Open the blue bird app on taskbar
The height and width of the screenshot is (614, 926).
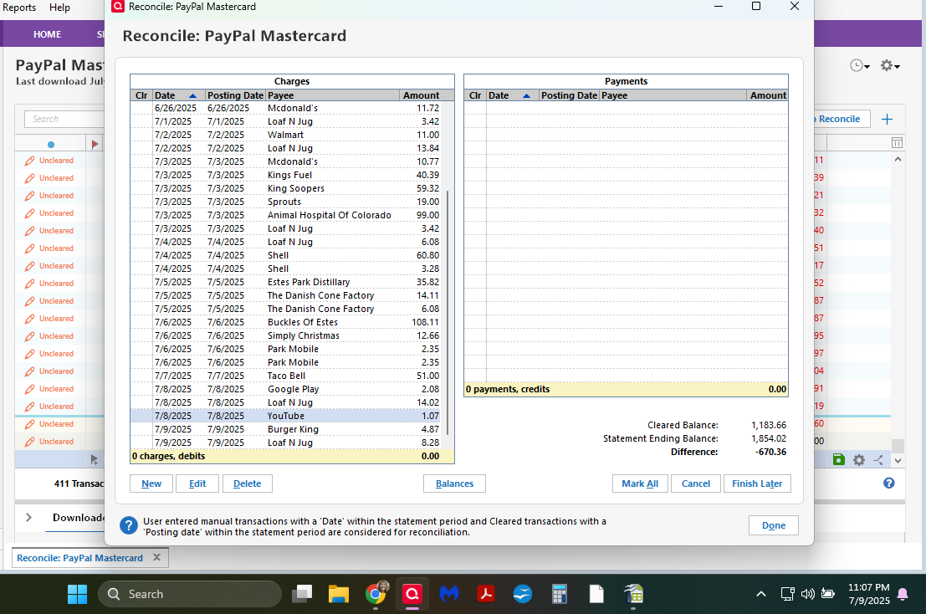coord(523,594)
